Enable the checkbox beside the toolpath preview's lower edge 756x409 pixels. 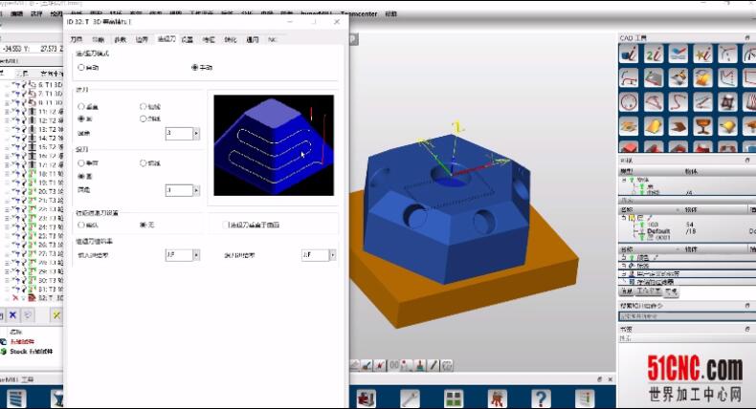click(x=225, y=225)
